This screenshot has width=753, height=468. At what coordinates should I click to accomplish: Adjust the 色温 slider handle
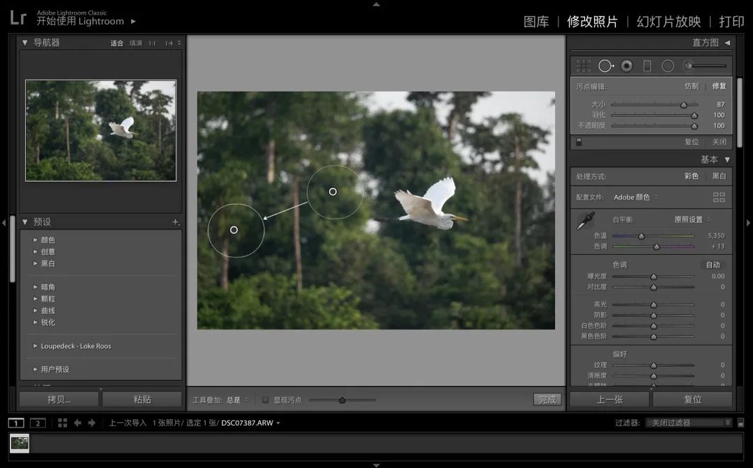641,236
